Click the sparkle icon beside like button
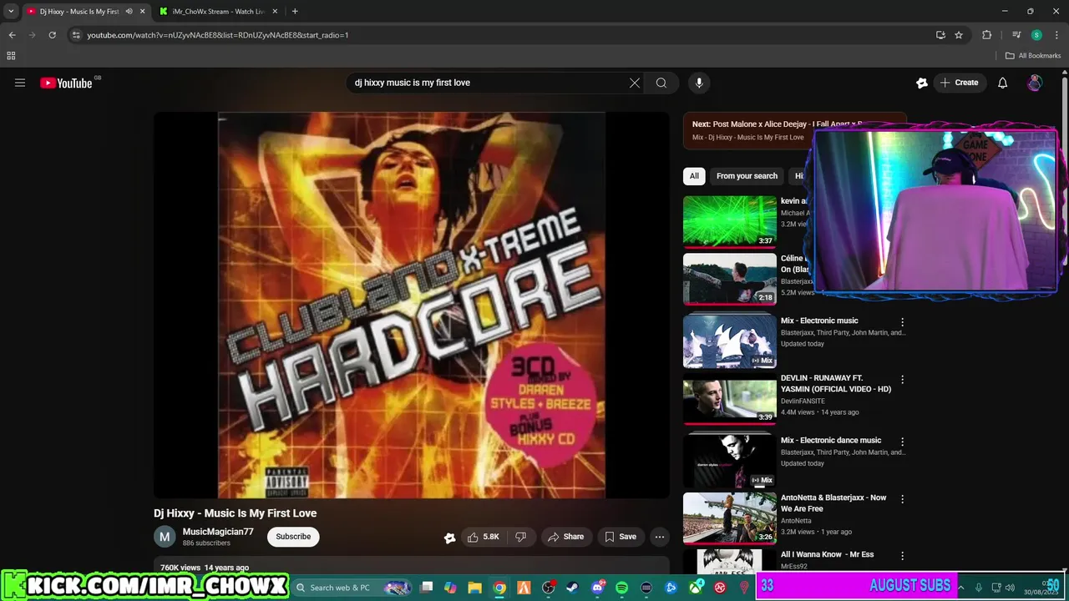 tap(449, 538)
